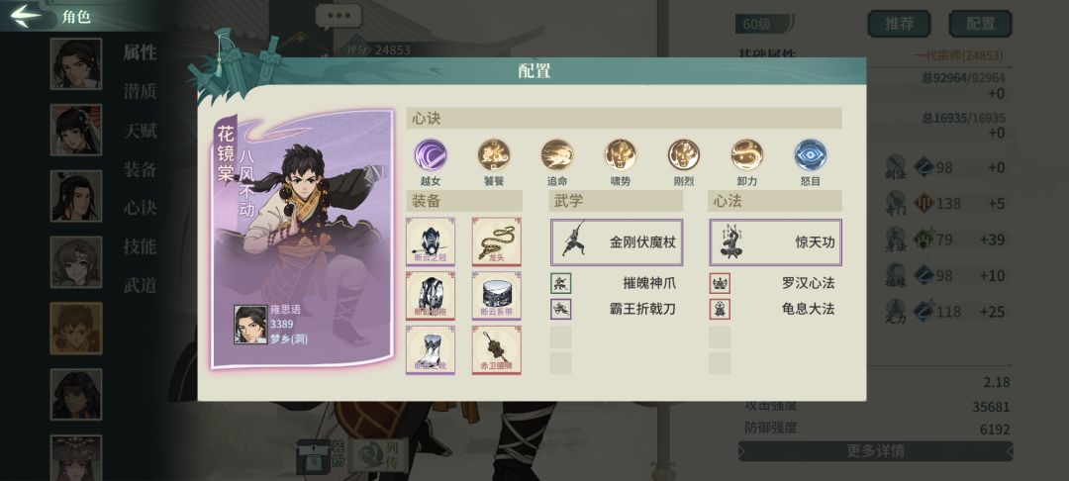Select the 金刚伏魔杖 martial art entry

tap(617, 241)
